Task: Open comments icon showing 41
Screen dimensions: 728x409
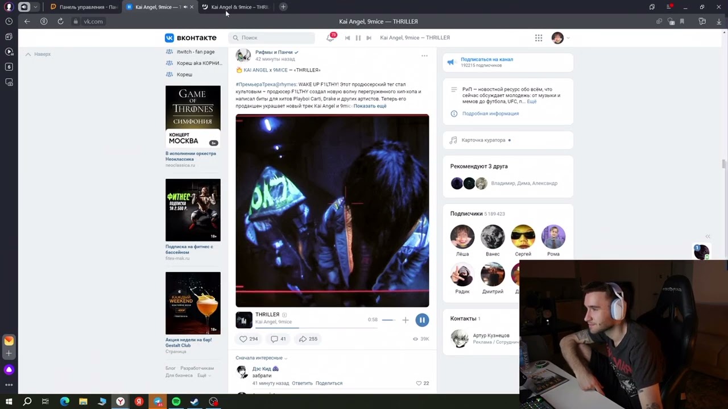Action: pyautogui.click(x=274, y=339)
